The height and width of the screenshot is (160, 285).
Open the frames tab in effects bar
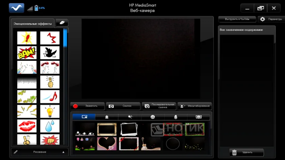84,117
